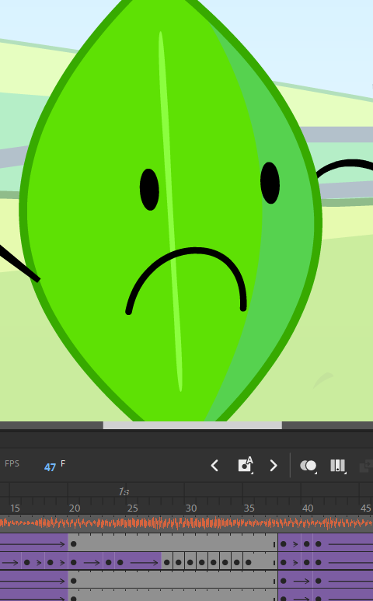Move playhead to frame 30 on ruler
Image resolution: width=373 pixels, height=601 pixels.
[x=191, y=508]
